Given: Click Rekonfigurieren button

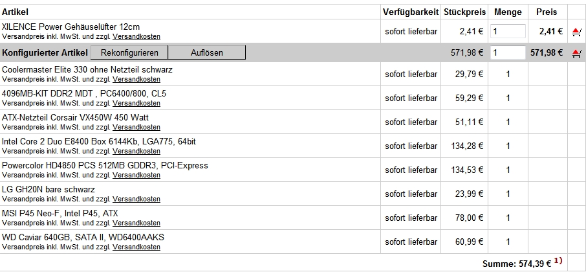Looking at the screenshot, I should pos(129,52).
